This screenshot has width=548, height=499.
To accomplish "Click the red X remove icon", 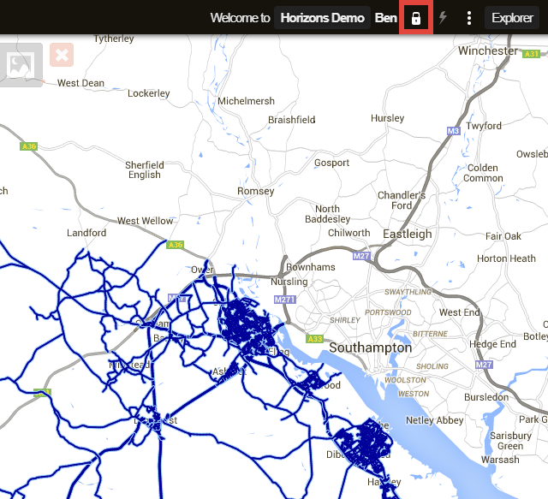I will (62, 56).
